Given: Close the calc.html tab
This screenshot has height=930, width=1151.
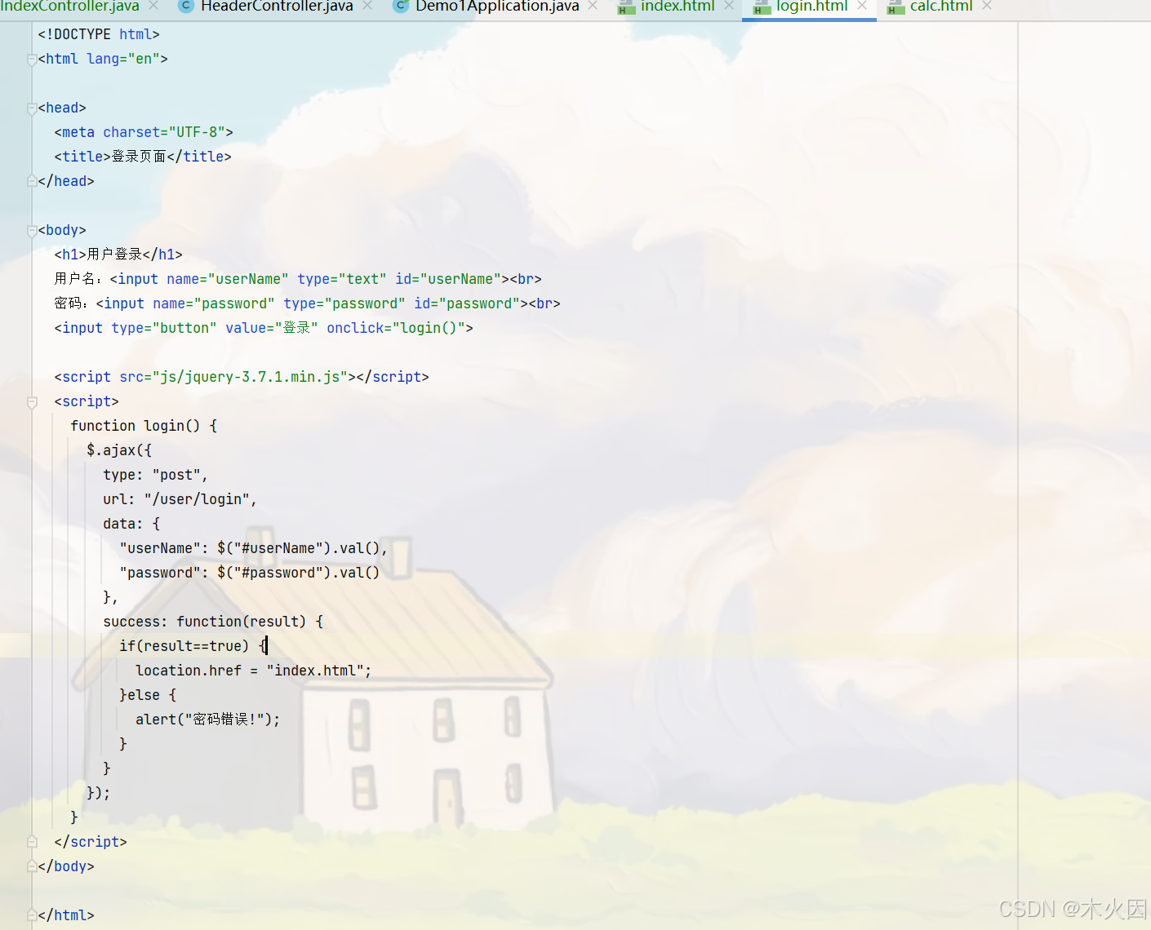Looking at the screenshot, I should (987, 6).
